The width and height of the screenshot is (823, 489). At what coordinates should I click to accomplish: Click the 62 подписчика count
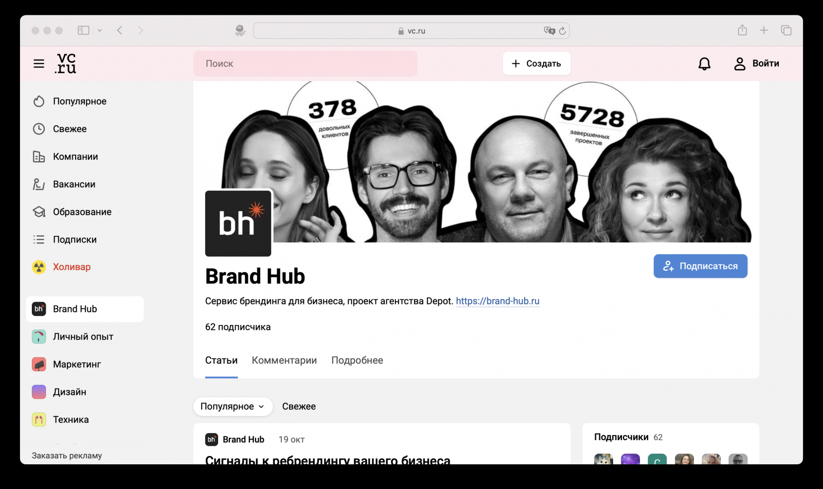tap(238, 327)
